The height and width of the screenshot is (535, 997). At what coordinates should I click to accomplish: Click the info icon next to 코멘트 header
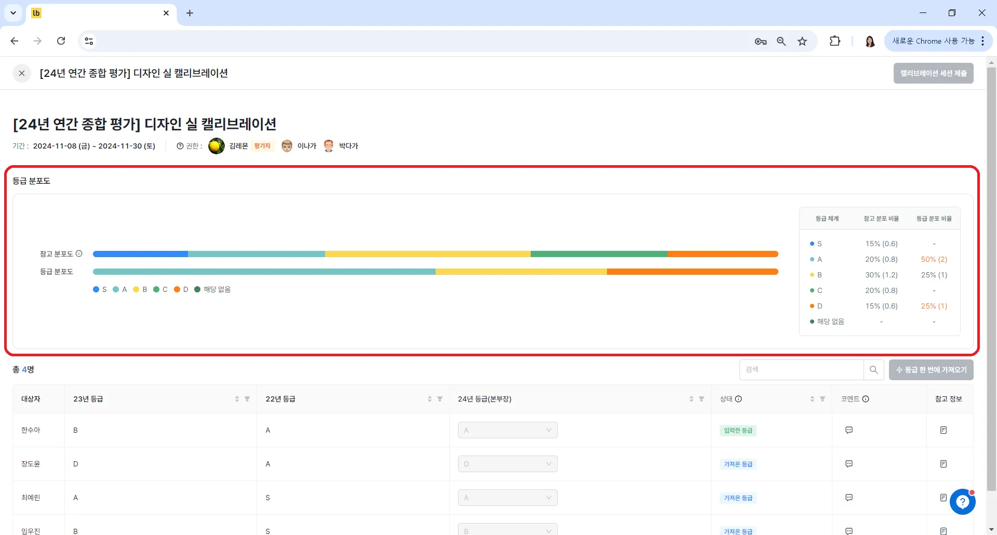click(x=866, y=399)
